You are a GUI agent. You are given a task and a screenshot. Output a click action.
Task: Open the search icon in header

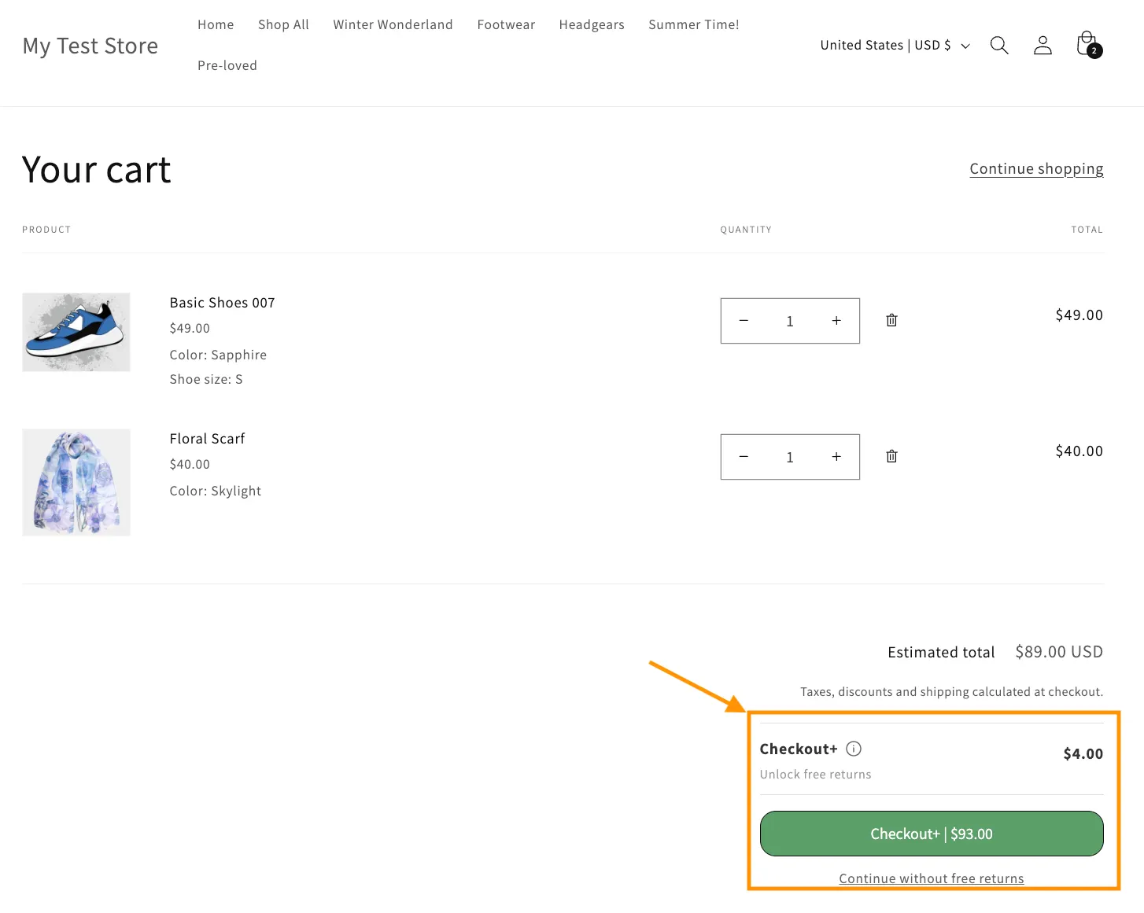pyautogui.click(x=999, y=46)
